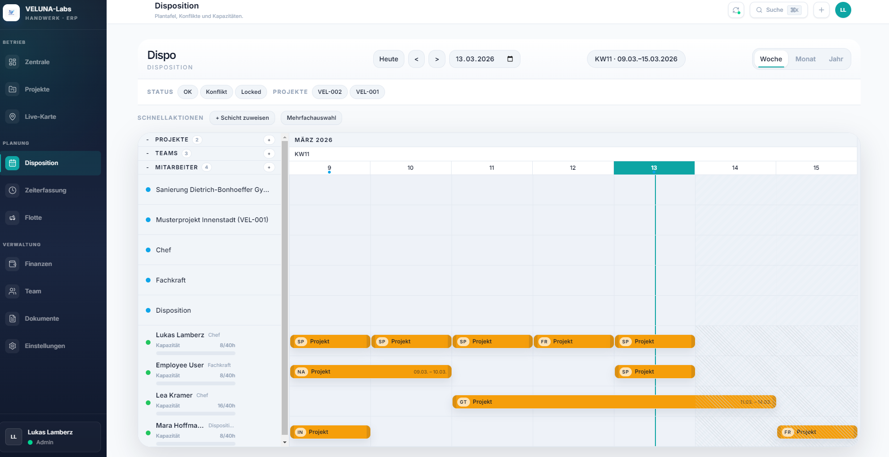The height and width of the screenshot is (457, 889).
Task: Select the Finanzen sidebar icon
Action: (x=12, y=264)
